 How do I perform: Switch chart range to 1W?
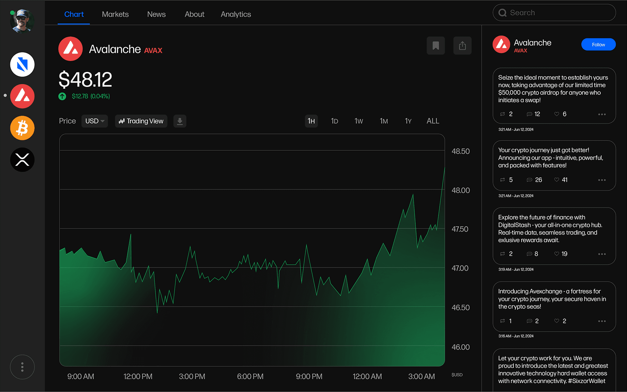tap(359, 121)
